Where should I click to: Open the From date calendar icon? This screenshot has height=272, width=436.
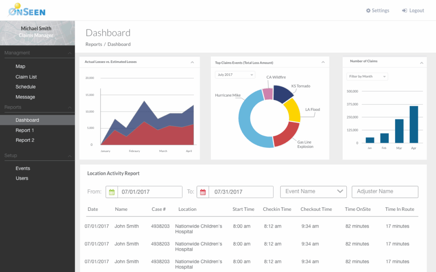coord(112,192)
